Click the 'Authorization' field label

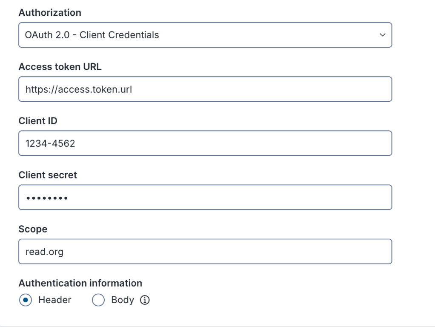point(50,13)
